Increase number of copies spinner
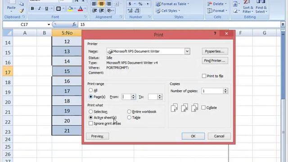Screen dimensions: 288x162 point(225,90)
